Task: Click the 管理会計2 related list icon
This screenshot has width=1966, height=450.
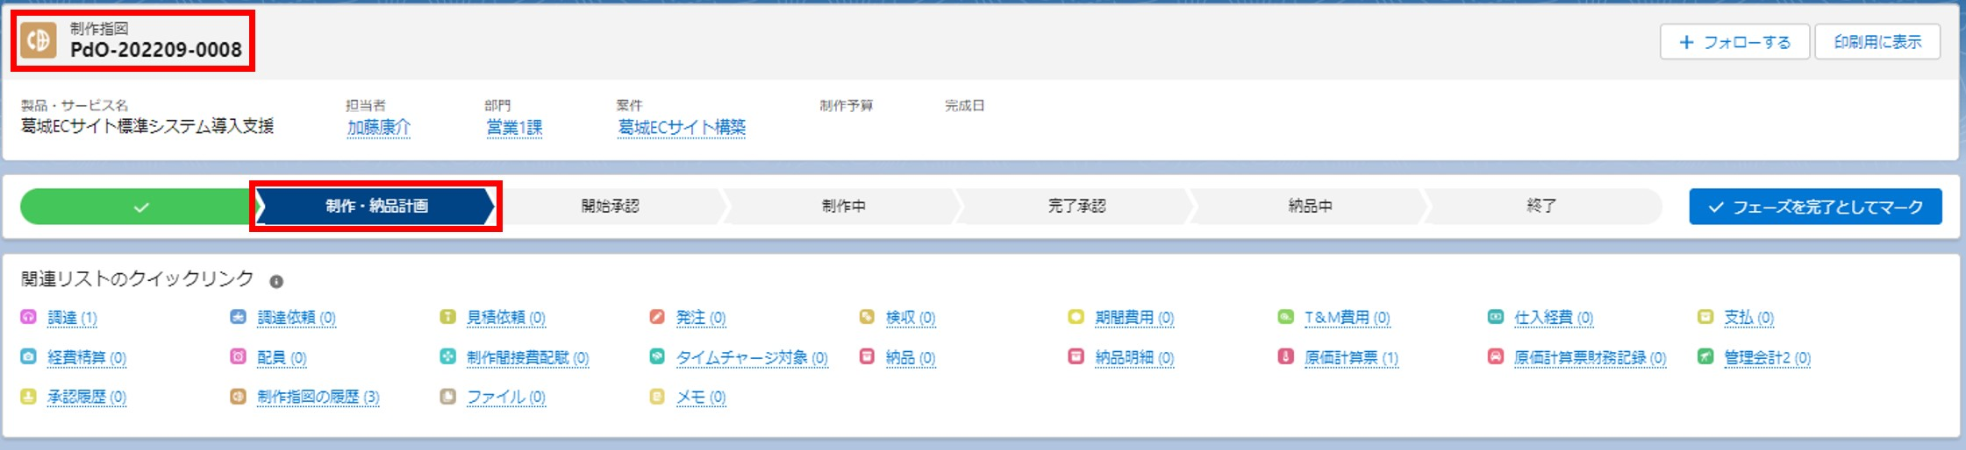Action: 1705,357
